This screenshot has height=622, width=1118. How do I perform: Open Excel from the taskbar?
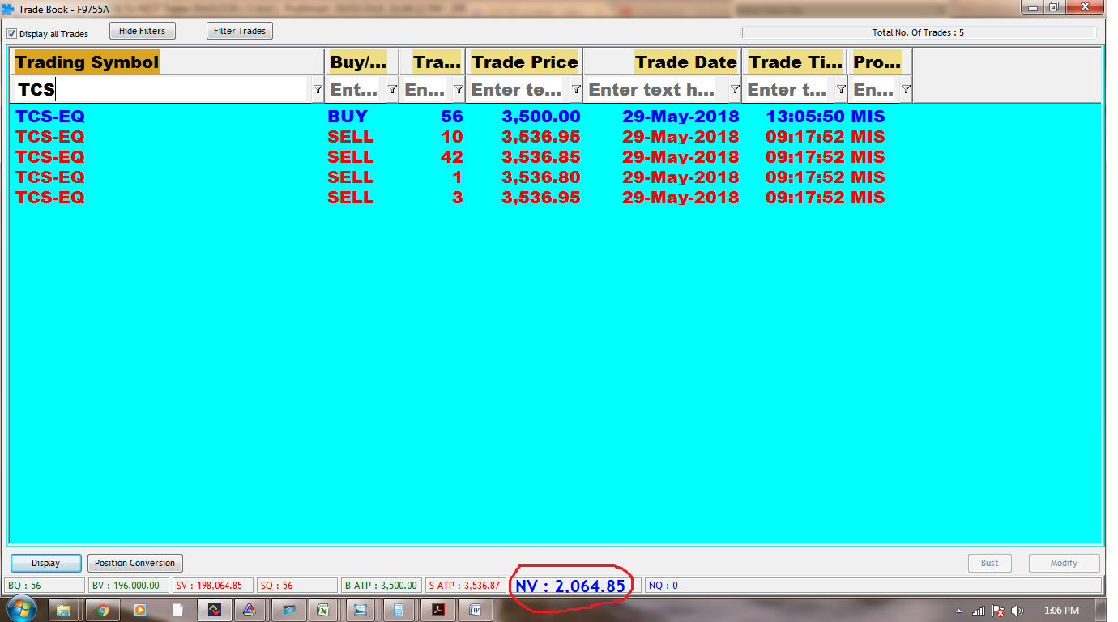click(x=322, y=610)
